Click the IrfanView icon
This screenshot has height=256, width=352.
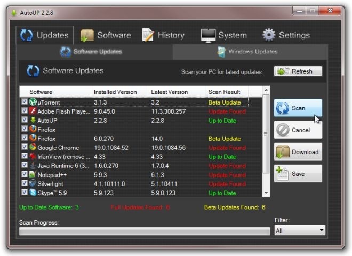(x=33, y=156)
